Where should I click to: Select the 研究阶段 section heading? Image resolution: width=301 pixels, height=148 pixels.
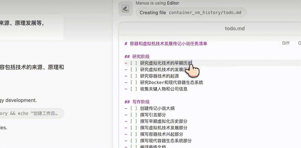(139, 56)
